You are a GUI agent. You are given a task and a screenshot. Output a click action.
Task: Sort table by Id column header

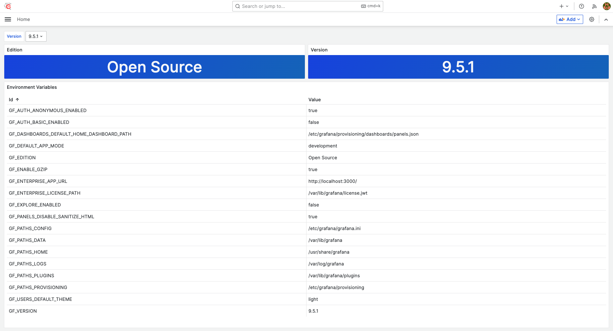click(x=14, y=100)
